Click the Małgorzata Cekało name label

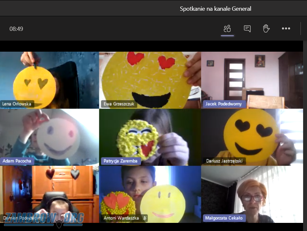[224, 218]
